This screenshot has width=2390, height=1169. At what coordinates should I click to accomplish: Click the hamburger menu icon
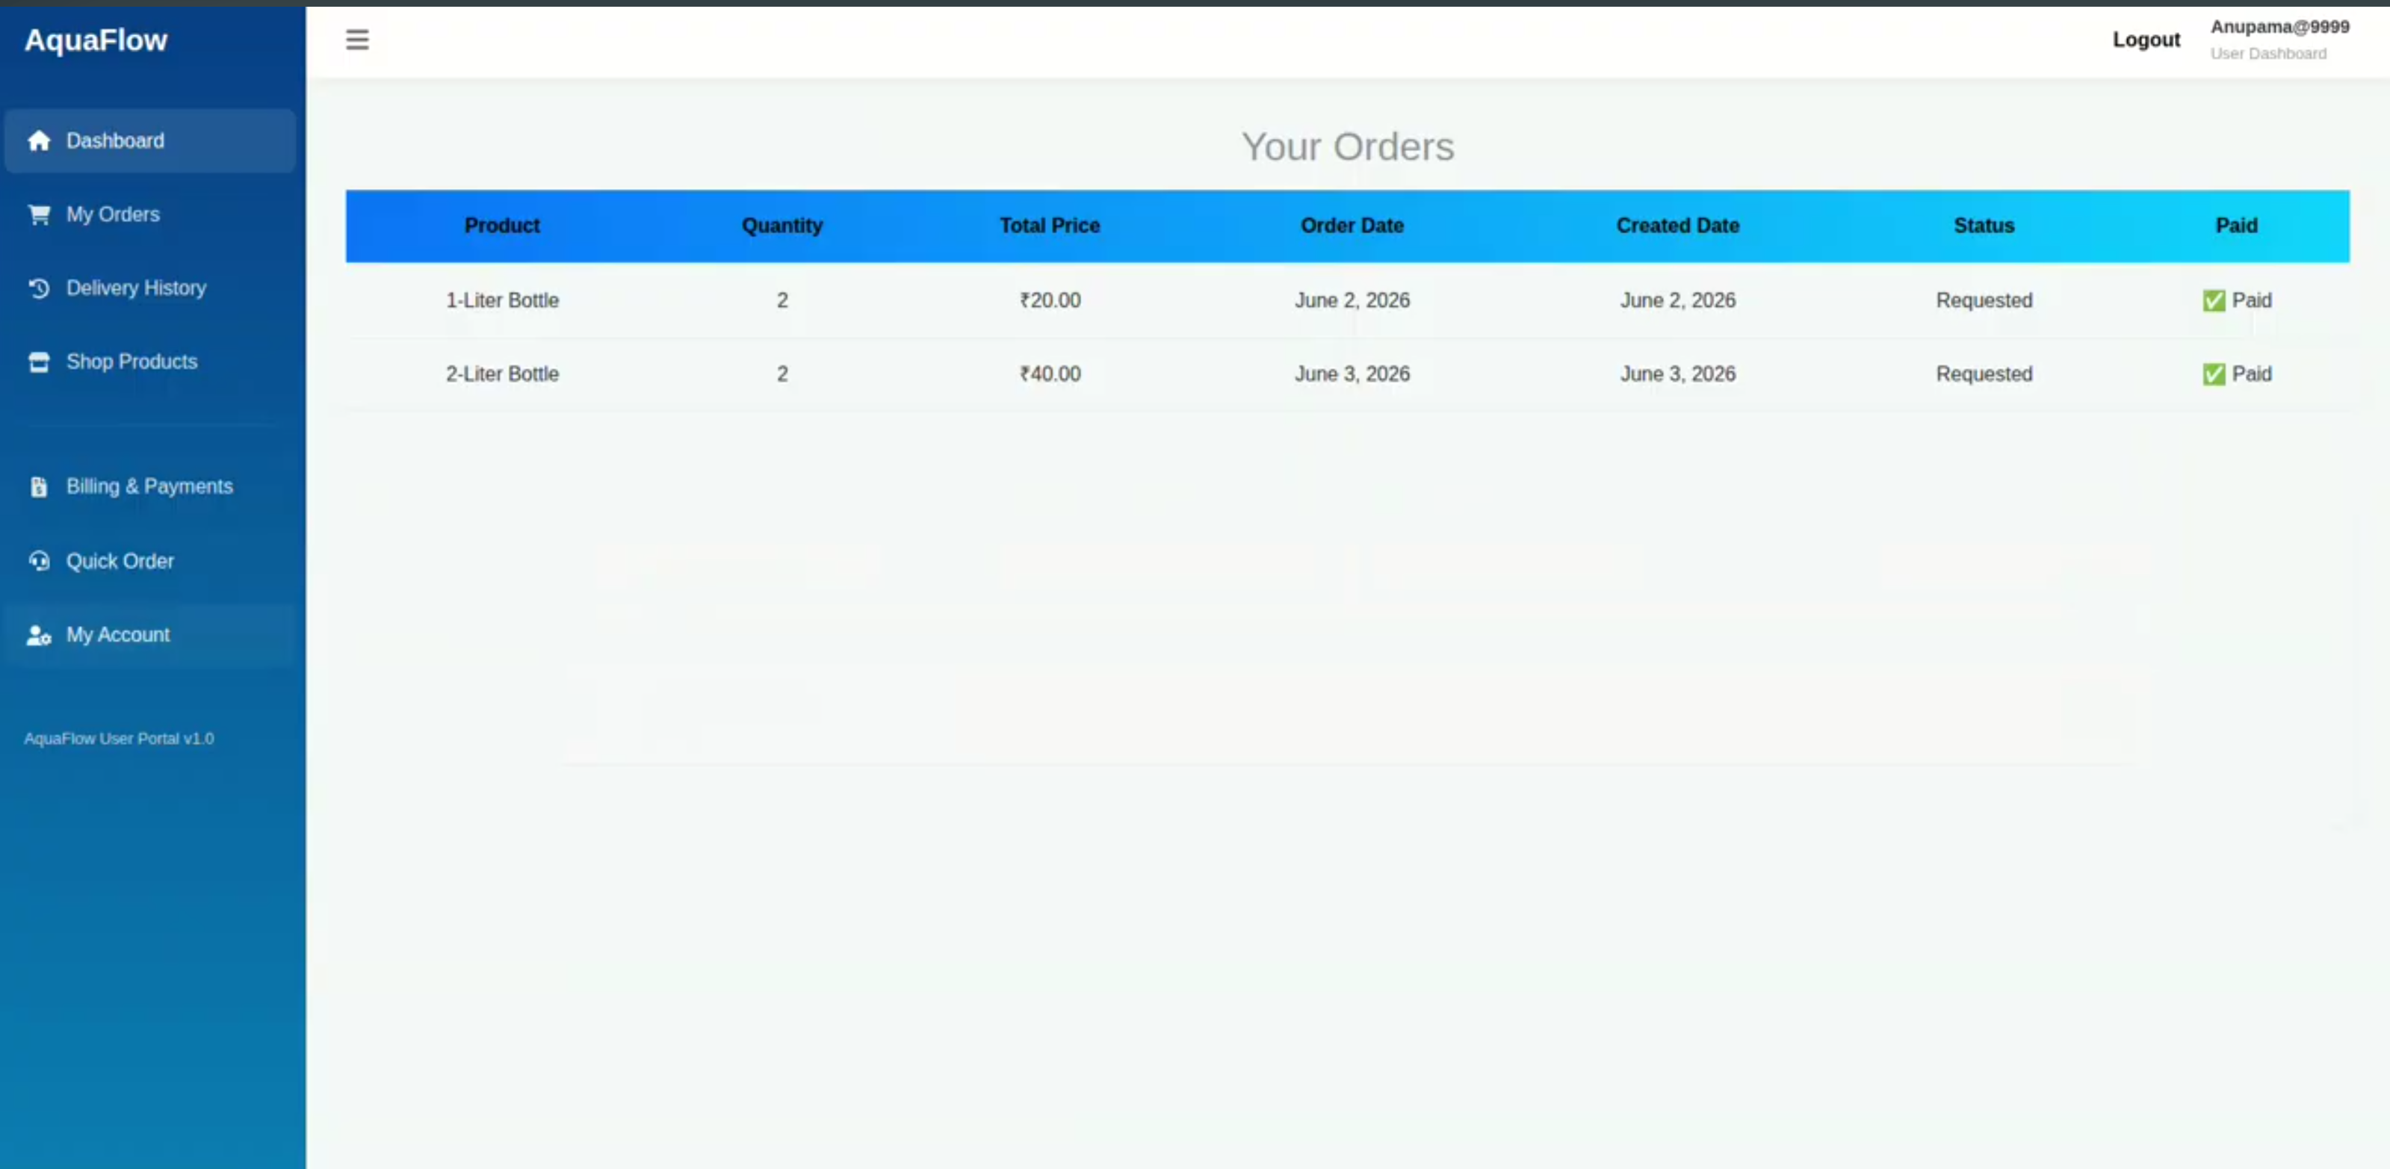[x=357, y=40]
